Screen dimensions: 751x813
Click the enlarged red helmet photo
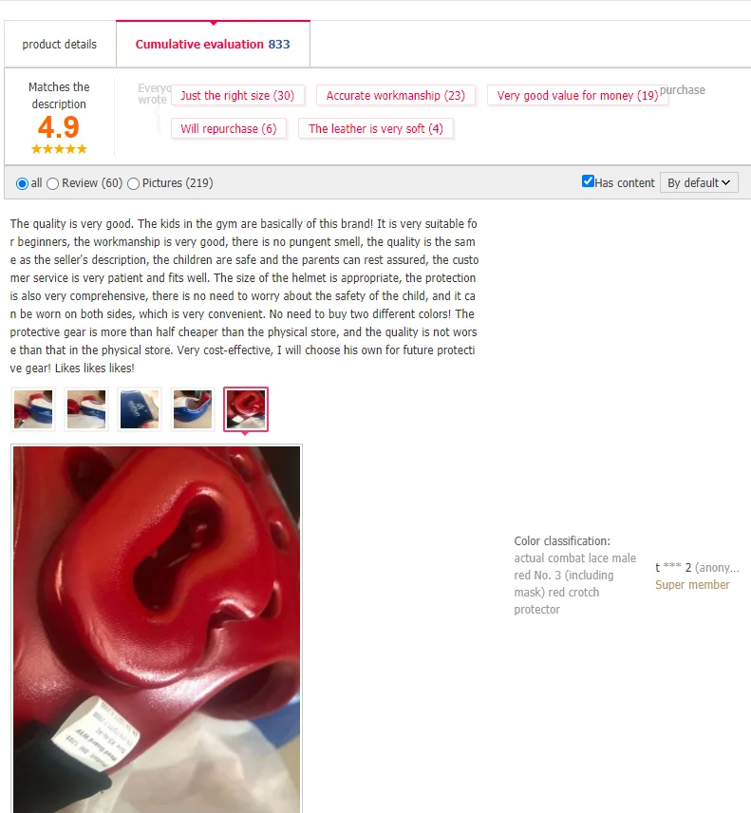coord(157,629)
